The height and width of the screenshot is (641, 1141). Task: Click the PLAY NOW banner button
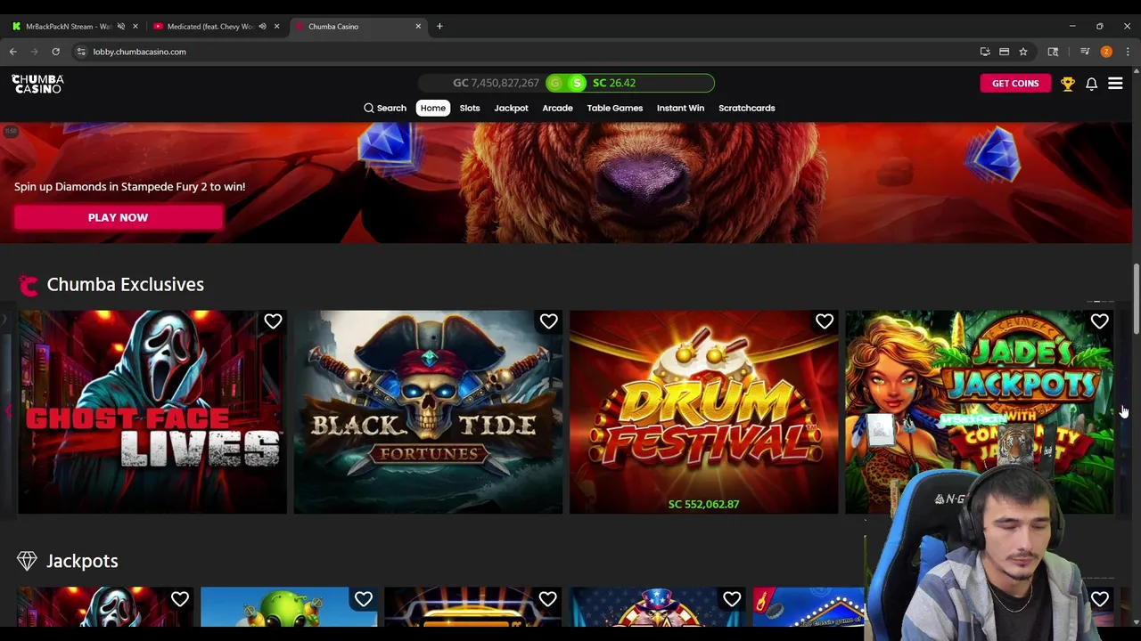click(x=118, y=217)
